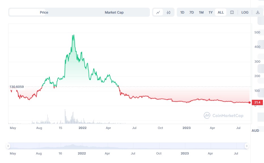Click the price peak near 500
The height and width of the screenshot is (163, 264).
tap(73, 35)
